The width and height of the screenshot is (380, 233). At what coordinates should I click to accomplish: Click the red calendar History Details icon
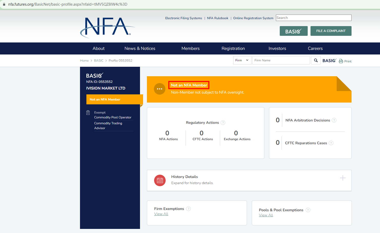point(160,181)
